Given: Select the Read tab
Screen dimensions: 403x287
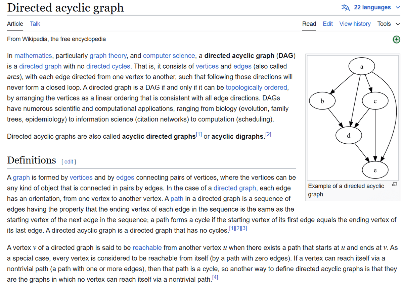Looking at the screenshot, I should 309,24.
